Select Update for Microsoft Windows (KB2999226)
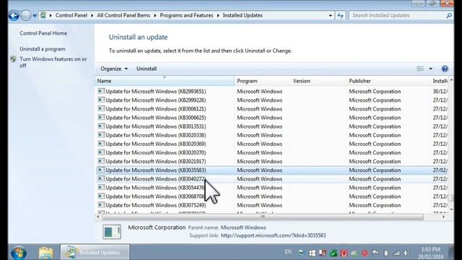 pyautogui.click(x=271, y=100)
